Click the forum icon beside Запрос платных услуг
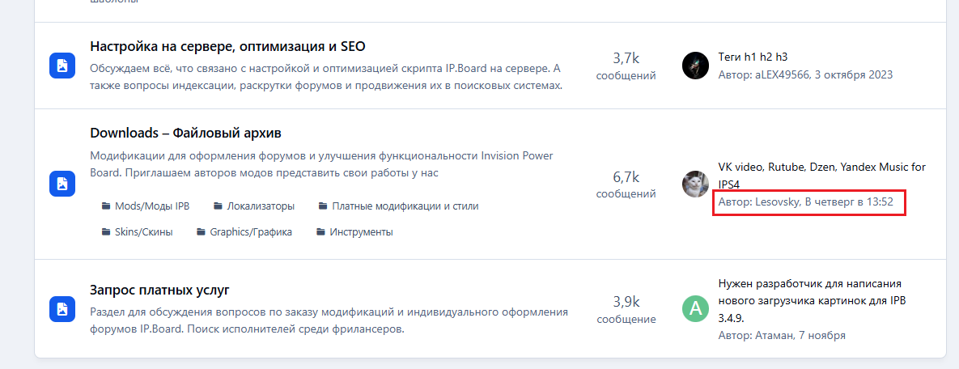 tap(62, 309)
